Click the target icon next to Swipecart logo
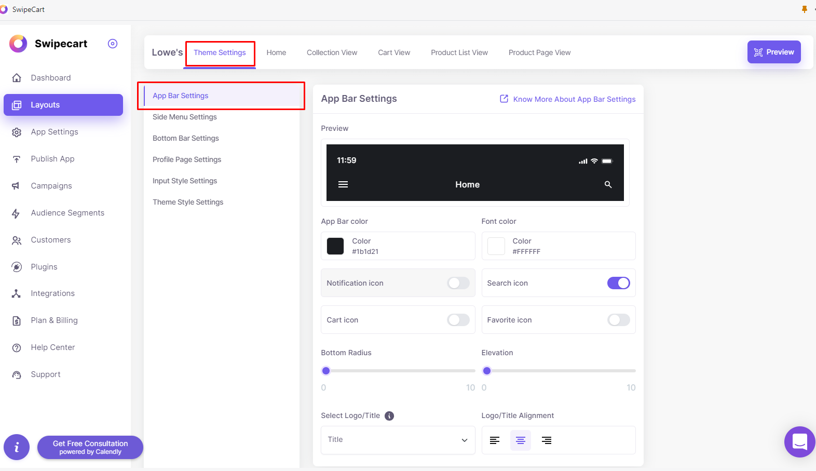816x471 pixels. point(113,44)
